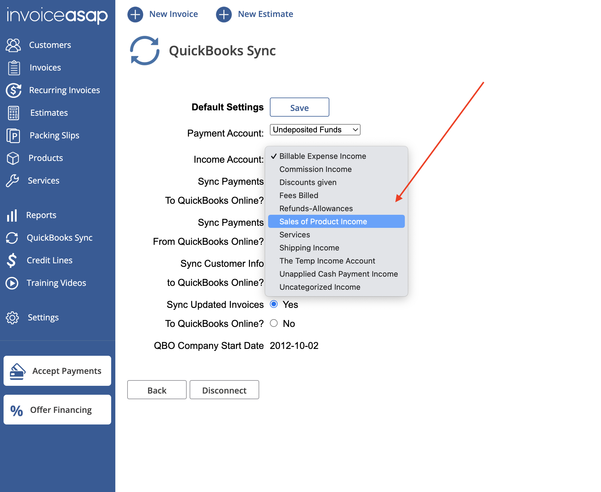
Task: Click the Back button
Action: pos(157,390)
